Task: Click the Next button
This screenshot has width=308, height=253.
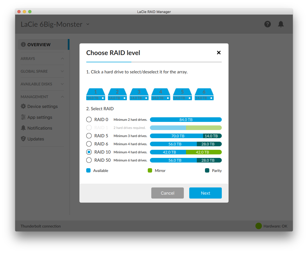Action: 205,193
